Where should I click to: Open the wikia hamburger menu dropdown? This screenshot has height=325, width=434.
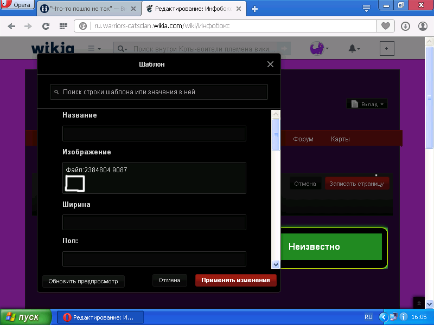coord(94,49)
